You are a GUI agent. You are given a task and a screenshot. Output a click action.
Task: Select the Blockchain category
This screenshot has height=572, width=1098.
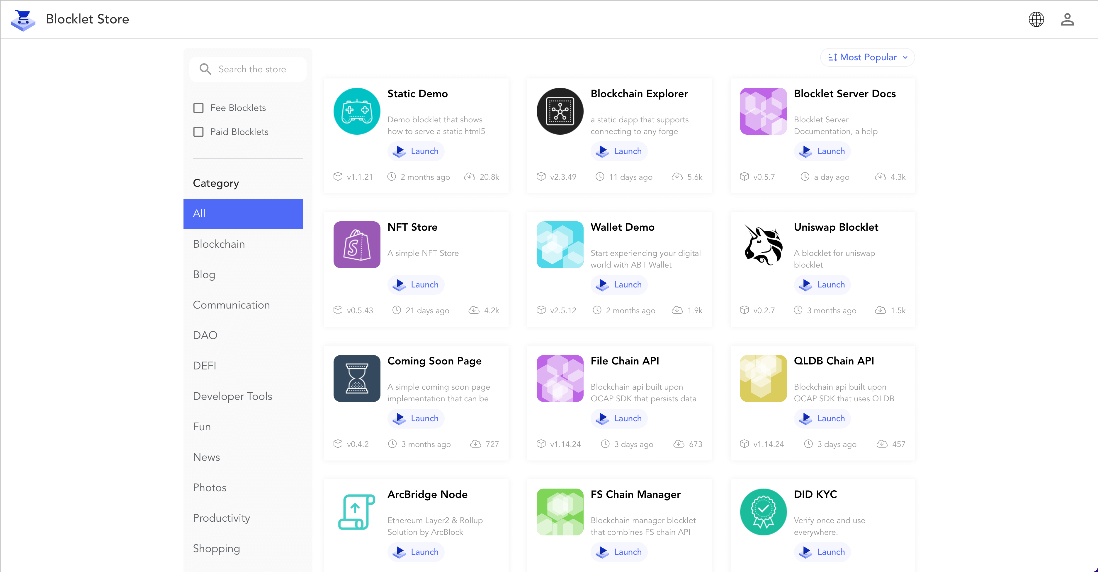[219, 244]
